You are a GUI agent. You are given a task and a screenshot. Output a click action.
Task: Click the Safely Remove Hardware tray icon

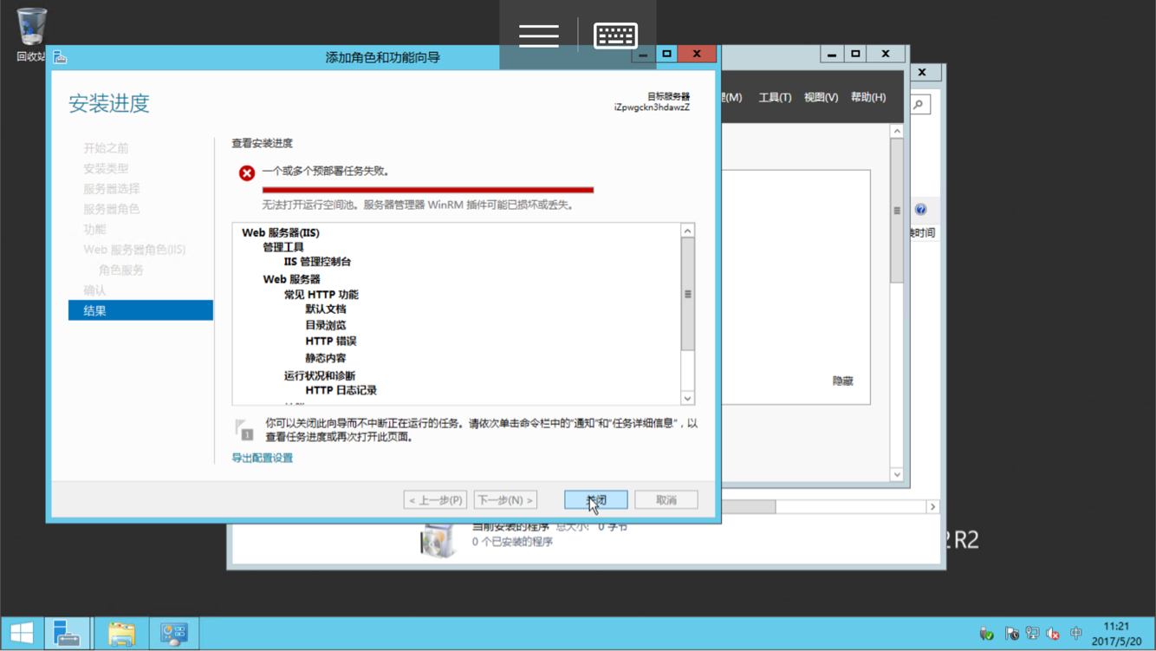click(986, 634)
